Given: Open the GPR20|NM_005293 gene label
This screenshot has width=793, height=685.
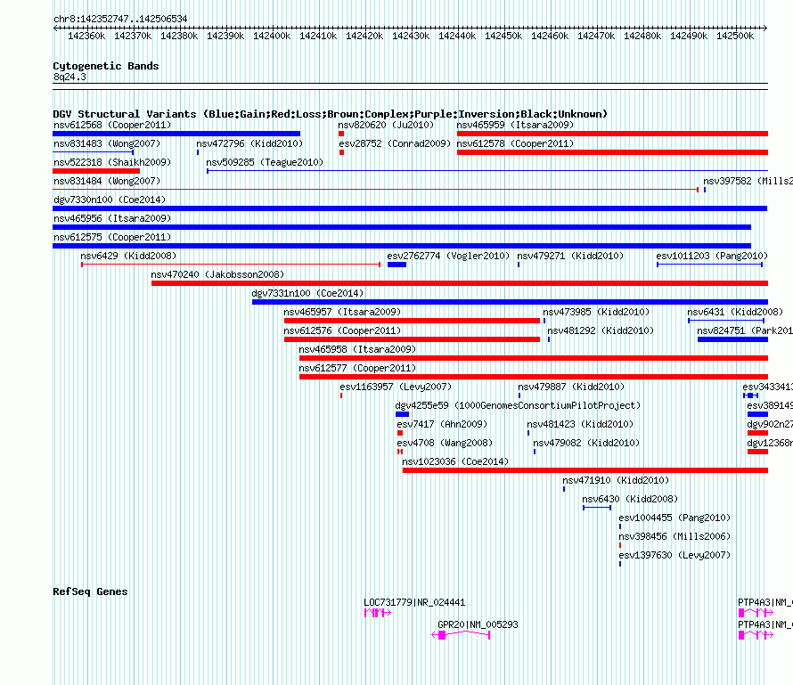Looking at the screenshot, I should (478, 624).
